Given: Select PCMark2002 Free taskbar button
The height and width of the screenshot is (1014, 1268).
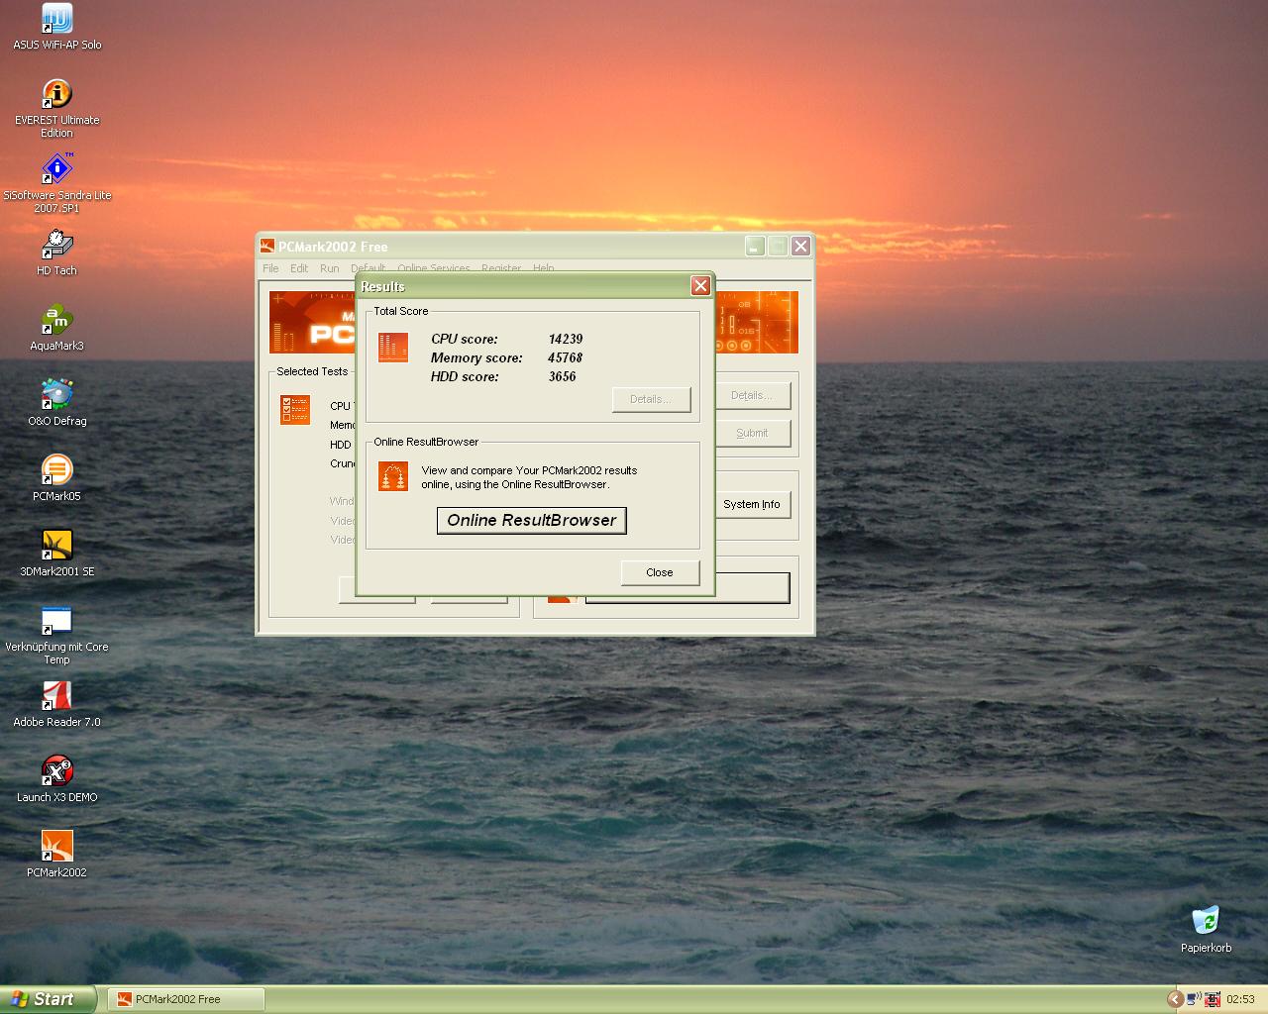Looking at the screenshot, I should 185,999.
